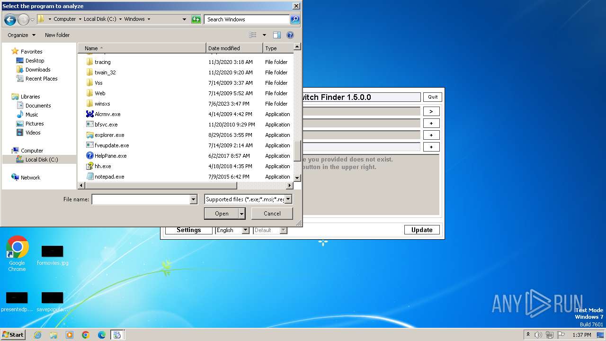Click Update in Switch Finder window

pos(422,230)
